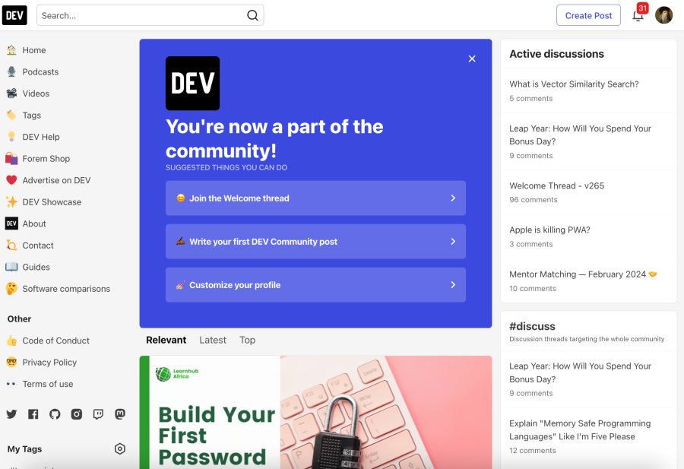Open the Mastodon social icon

(x=120, y=414)
